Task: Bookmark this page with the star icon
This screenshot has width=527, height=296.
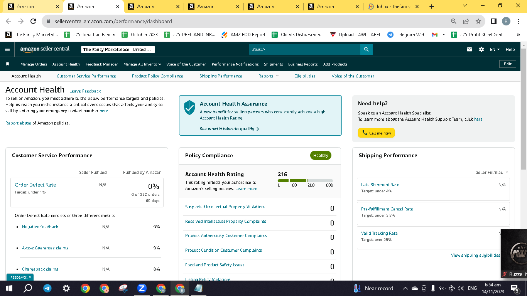Action: [x=478, y=21]
